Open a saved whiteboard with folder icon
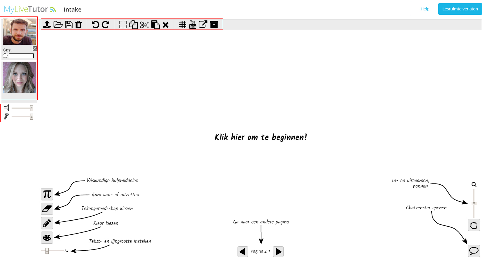Image resolution: width=482 pixels, height=259 pixels. (58, 25)
